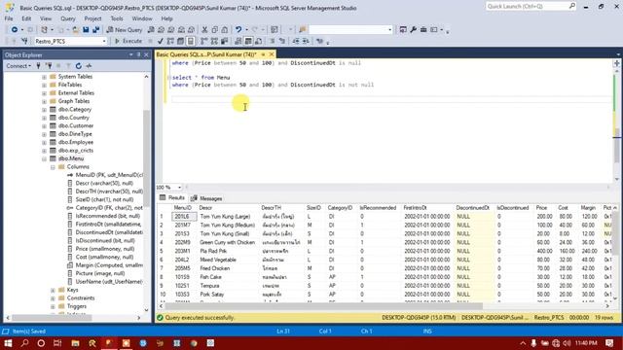Switch output to Results to Text
Screen dimensions: 623x350
point(238,41)
